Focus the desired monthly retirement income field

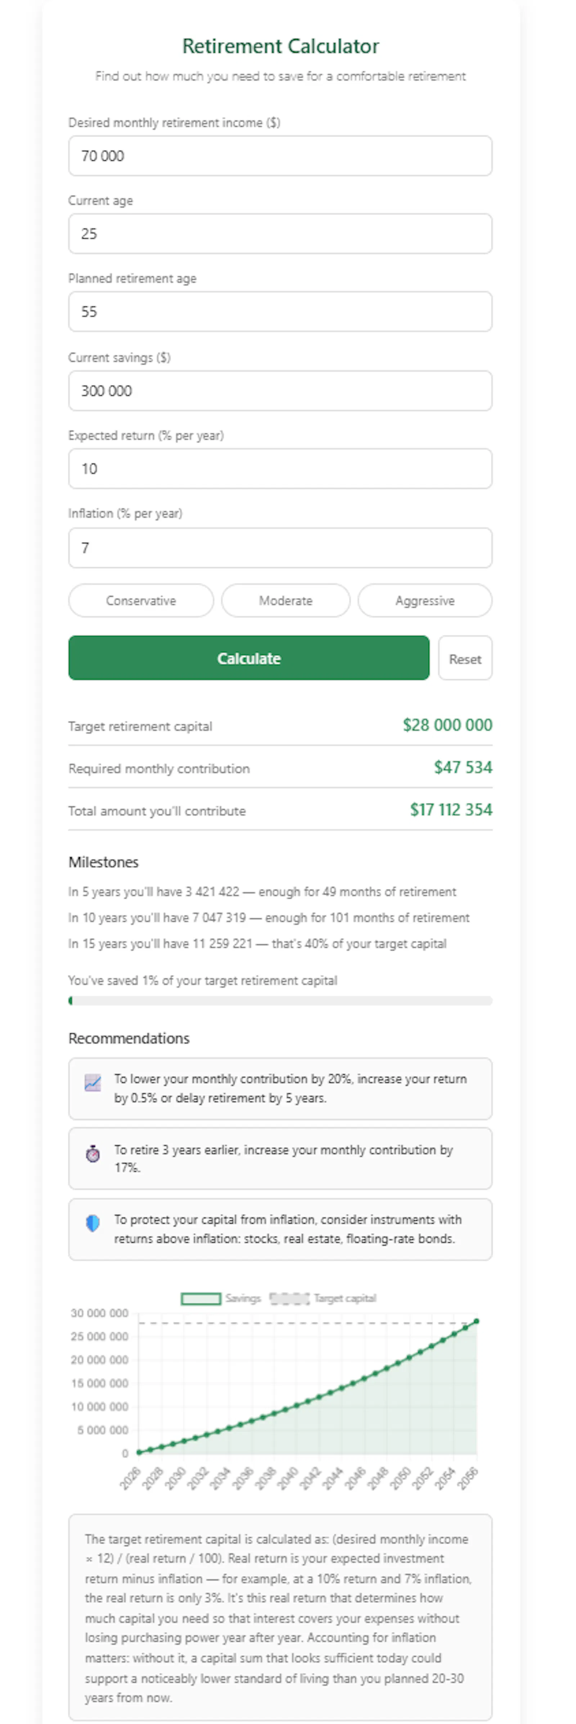(280, 156)
